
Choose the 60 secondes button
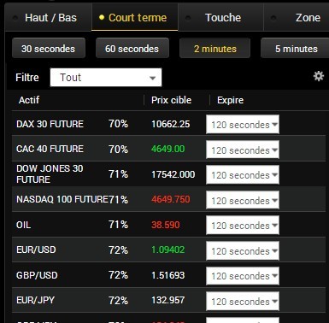(132, 49)
